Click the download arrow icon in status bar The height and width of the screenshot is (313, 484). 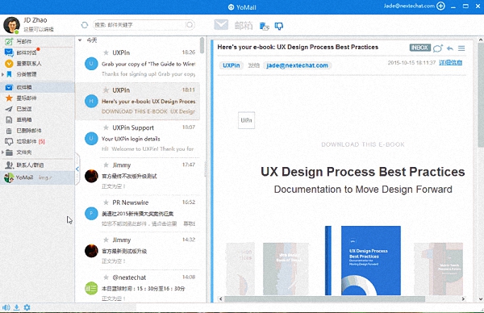click(17, 307)
